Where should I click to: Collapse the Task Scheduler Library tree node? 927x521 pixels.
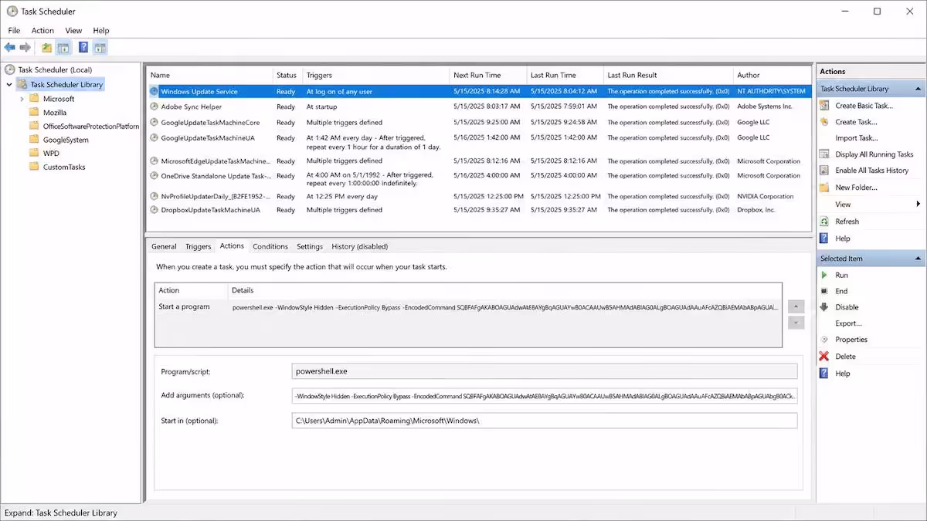(9, 85)
